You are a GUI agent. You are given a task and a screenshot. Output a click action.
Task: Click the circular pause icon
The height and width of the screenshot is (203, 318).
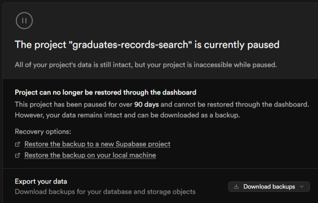[24, 20]
